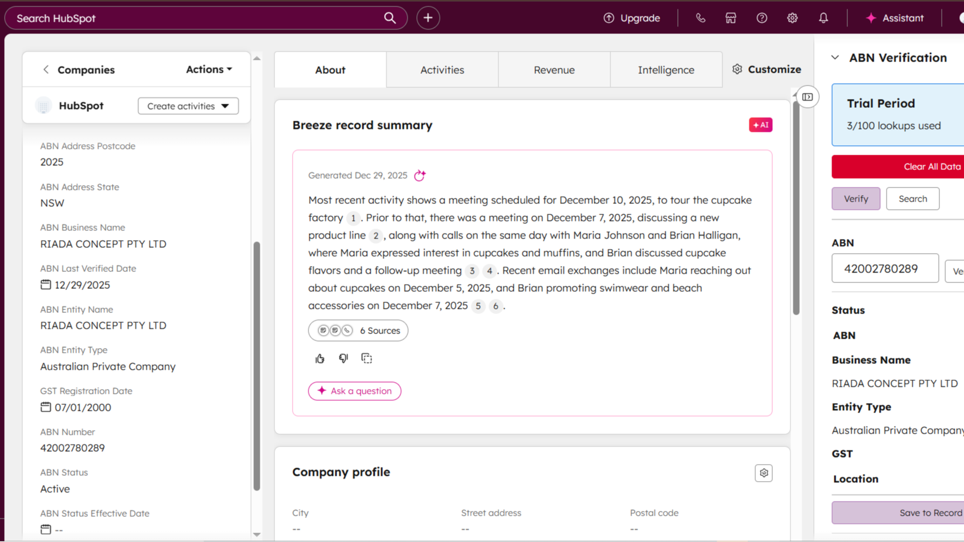Switch to the Revenue tab

[x=554, y=70]
